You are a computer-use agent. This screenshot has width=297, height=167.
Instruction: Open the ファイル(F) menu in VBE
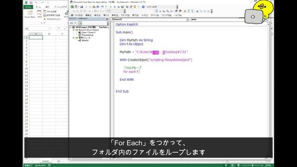point(78,15)
